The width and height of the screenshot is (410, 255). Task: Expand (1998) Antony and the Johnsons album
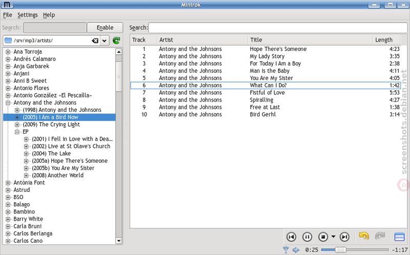pyautogui.click(x=17, y=110)
